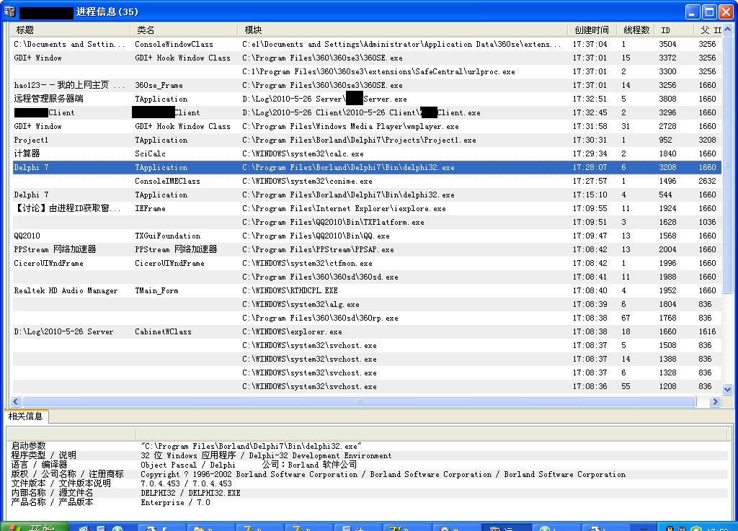Select the hao123 我的上网主页 row
This screenshot has height=531, width=738.
point(367,85)
